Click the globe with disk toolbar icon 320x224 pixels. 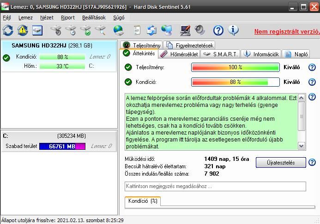[x=119, y=30]
